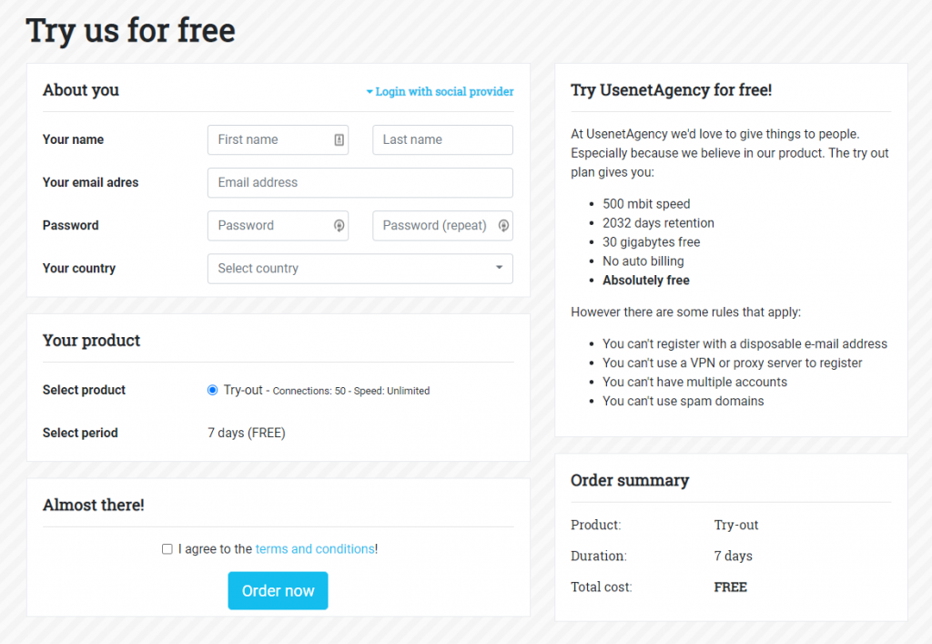Click the autofill contact icon in First name
Image resolution: width=932 pixels, height=644 pixels.
pyautogui.click(x=339, y=139)
